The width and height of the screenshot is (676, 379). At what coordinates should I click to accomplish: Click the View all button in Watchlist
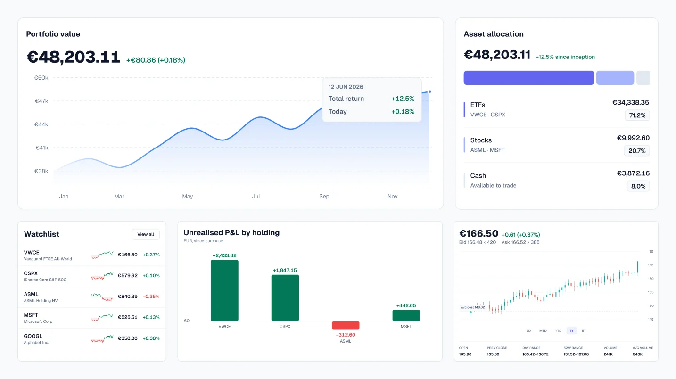click(146, 234)
